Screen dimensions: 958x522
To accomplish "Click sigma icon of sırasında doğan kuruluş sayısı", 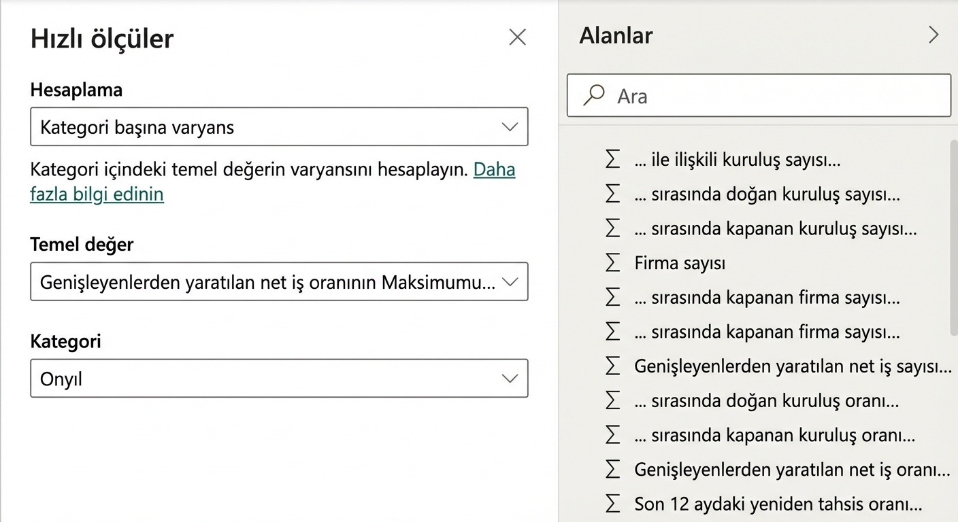I will click(x=613, y=194).
